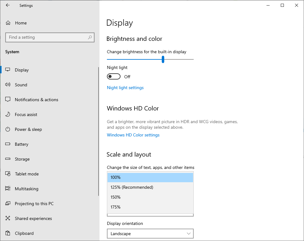Image resolution: width=304 pixels, height=241 pixels.
Task: Click the search magnifier icon
Action: (90, 37)
